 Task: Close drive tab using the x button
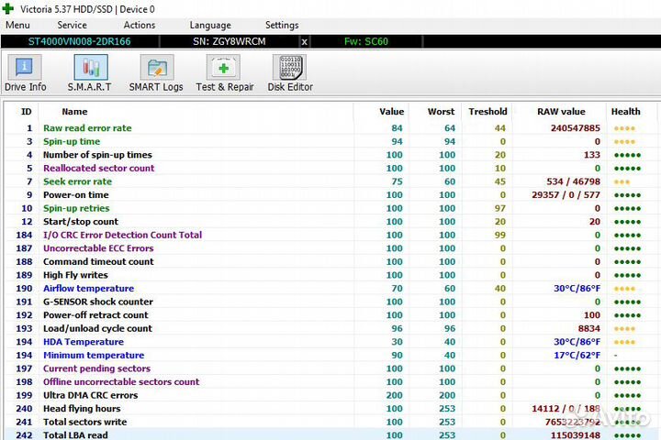(305, 41)
